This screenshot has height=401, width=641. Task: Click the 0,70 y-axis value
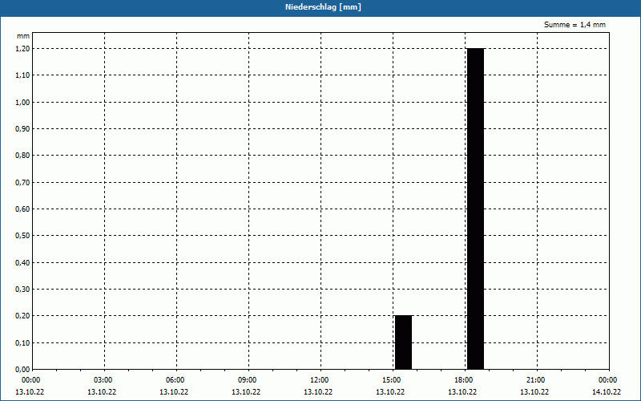coord(22,183)
